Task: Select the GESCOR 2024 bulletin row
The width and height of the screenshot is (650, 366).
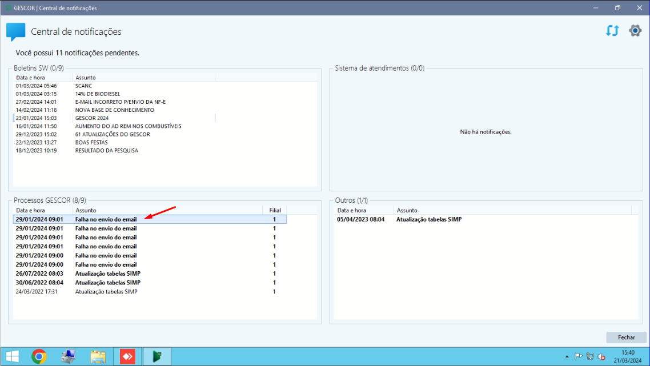Action: point(114,118)
